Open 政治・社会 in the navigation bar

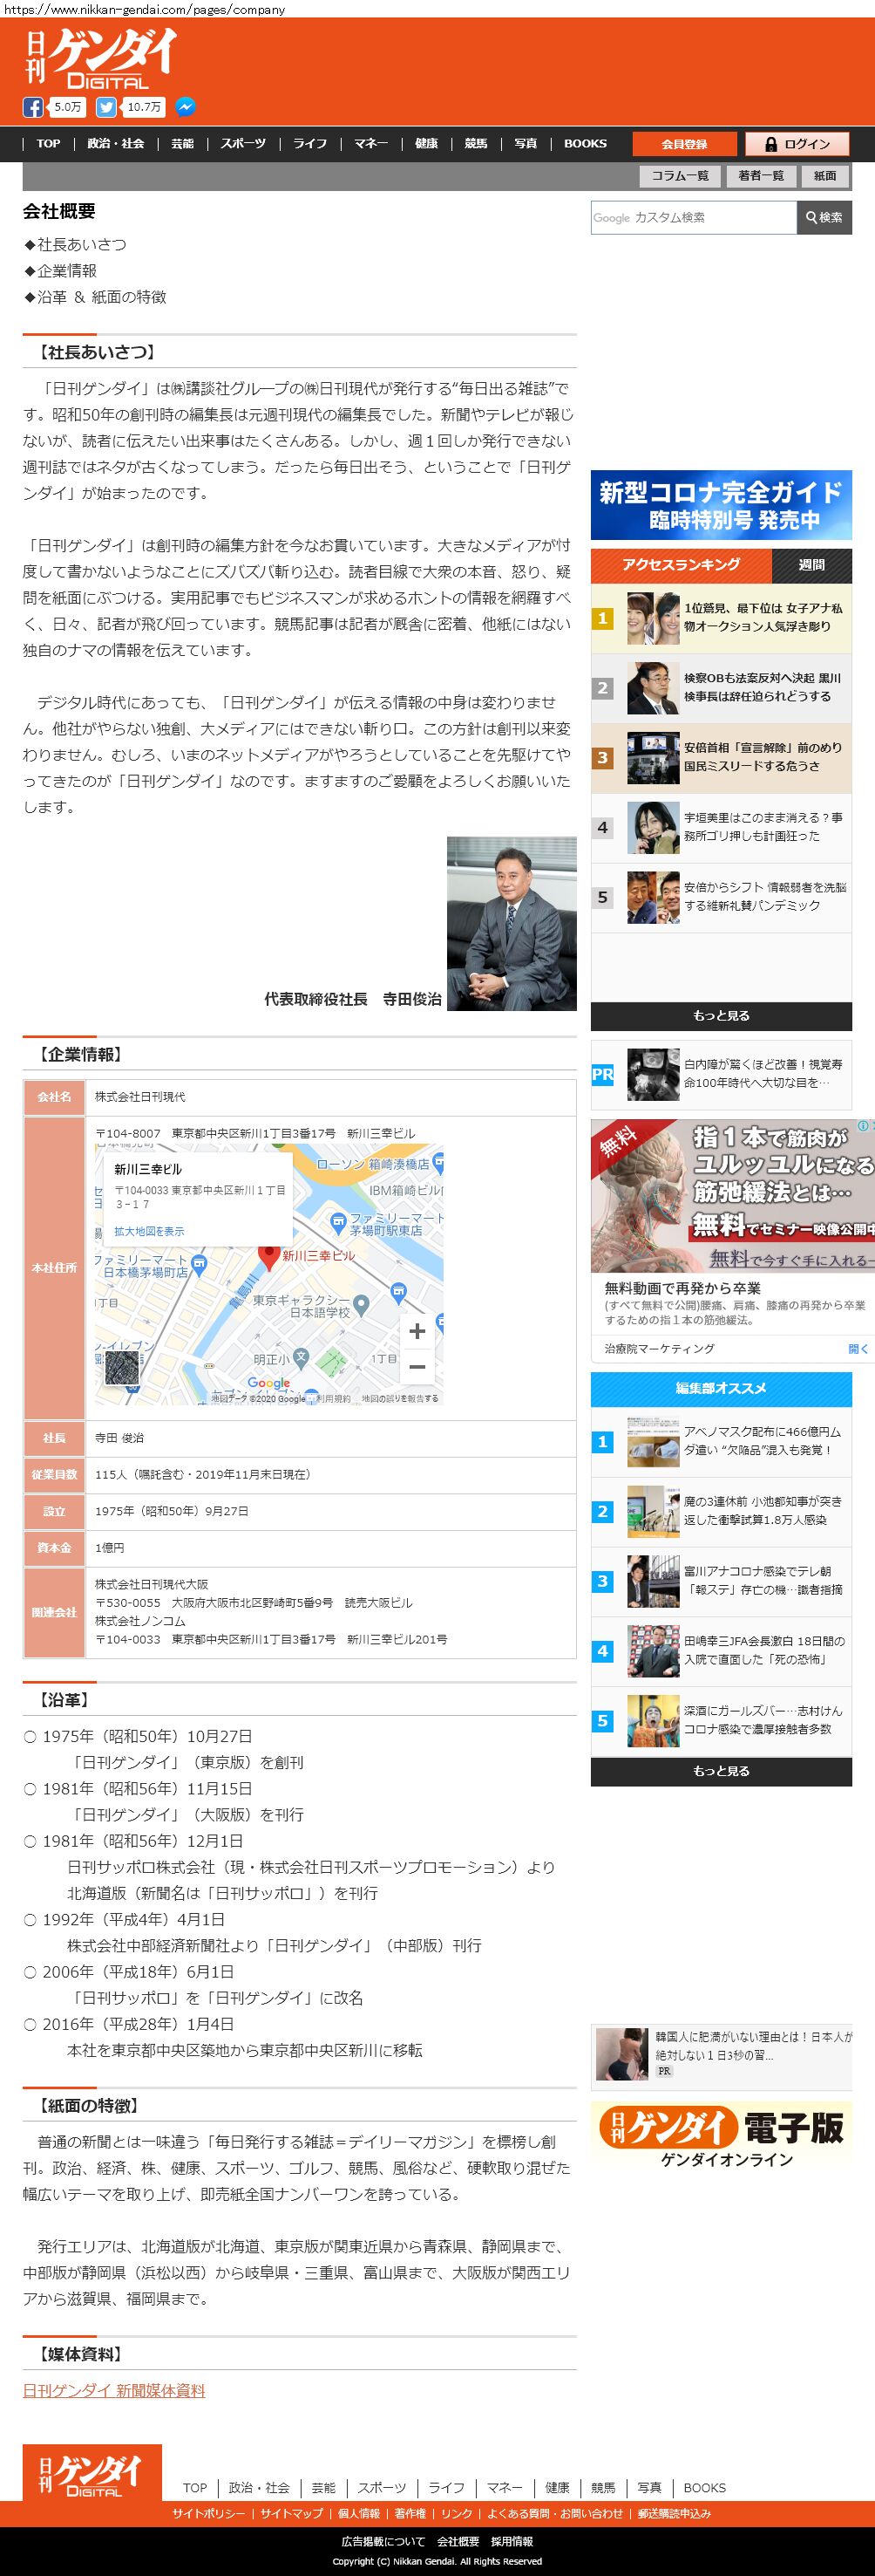tap(116, 144)
